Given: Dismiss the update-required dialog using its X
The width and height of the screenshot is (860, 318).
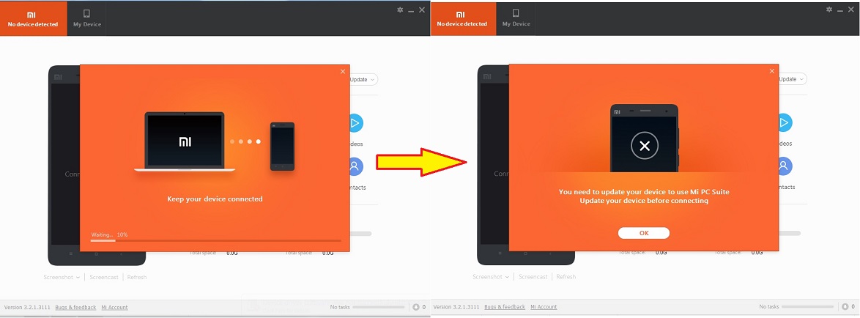Looking at the screenshot, I should click(771, 71).
